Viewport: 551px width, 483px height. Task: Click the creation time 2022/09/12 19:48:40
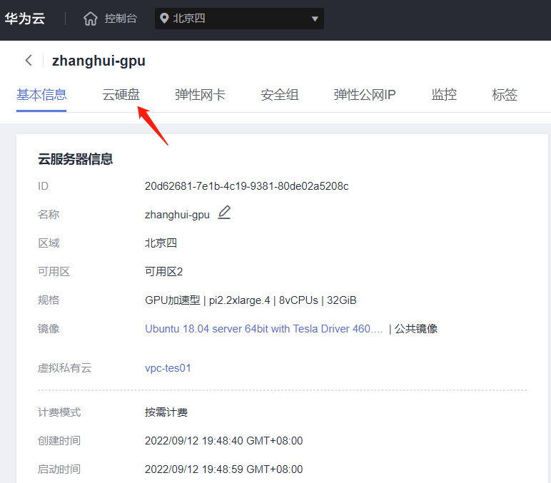(x=224, y=440)
